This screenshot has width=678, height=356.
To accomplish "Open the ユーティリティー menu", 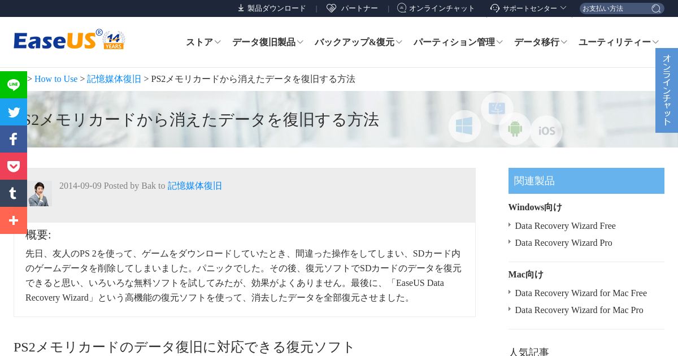I will point(615,42).
